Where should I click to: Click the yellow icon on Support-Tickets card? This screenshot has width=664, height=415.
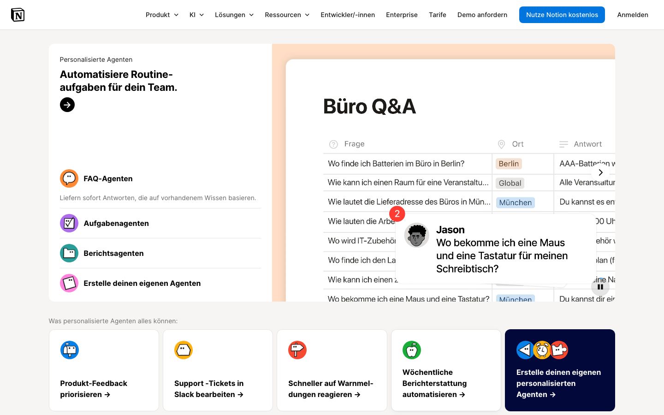pyautogui.click(x=184, y=350)
